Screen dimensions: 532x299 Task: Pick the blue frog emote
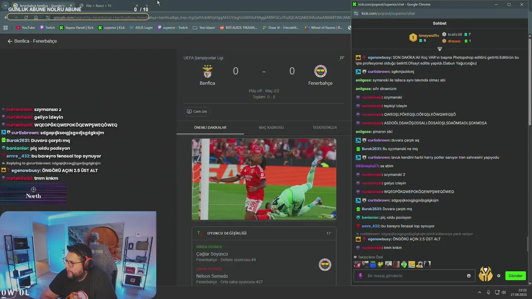click(x=373, y=265)
